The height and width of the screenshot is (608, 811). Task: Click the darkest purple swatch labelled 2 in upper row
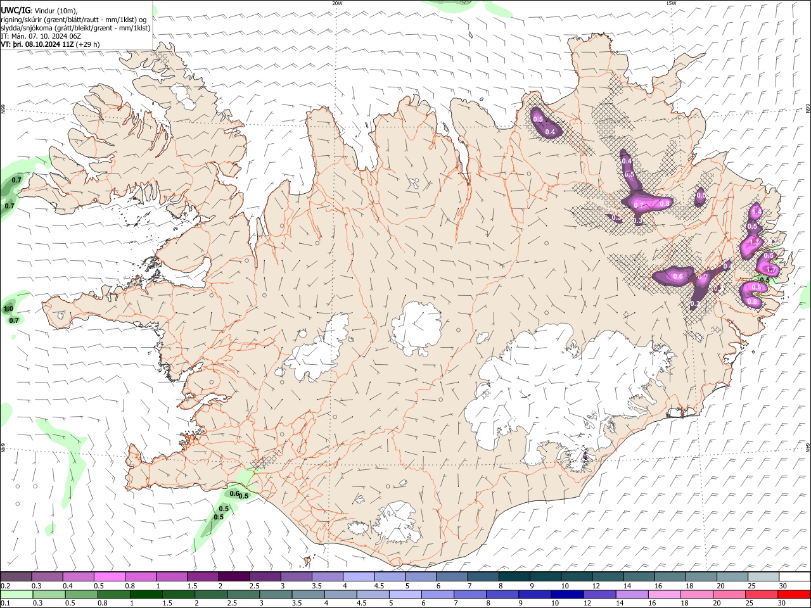pyautogui.click(x=233, y=576)
